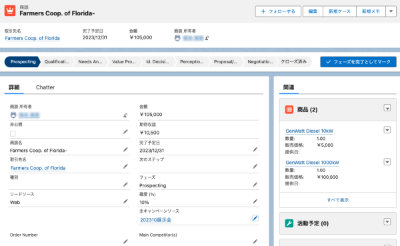This screenshot has width=400, height=246.
Task: Select the Needs Analysis stage in path
Action: click(90, 62)
